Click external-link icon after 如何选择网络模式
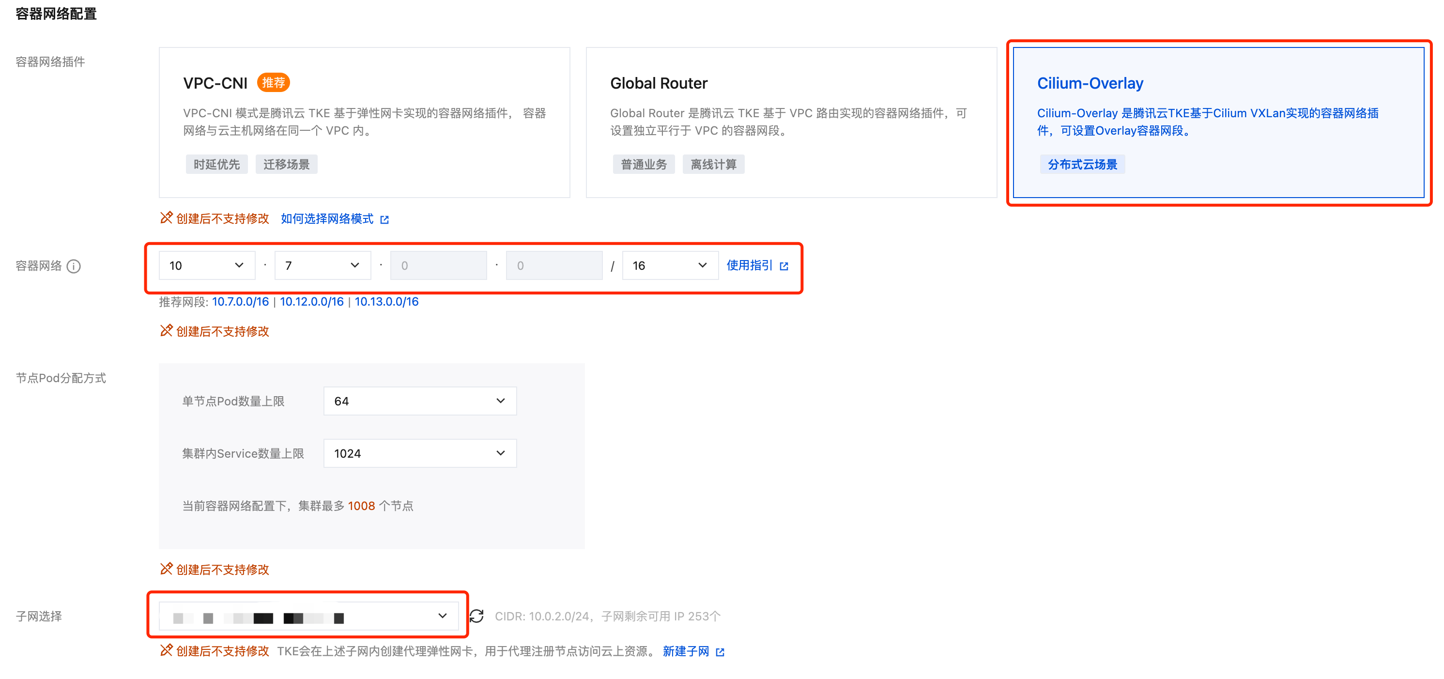This screenshot has height=679, width=1444. click(384, 220)
